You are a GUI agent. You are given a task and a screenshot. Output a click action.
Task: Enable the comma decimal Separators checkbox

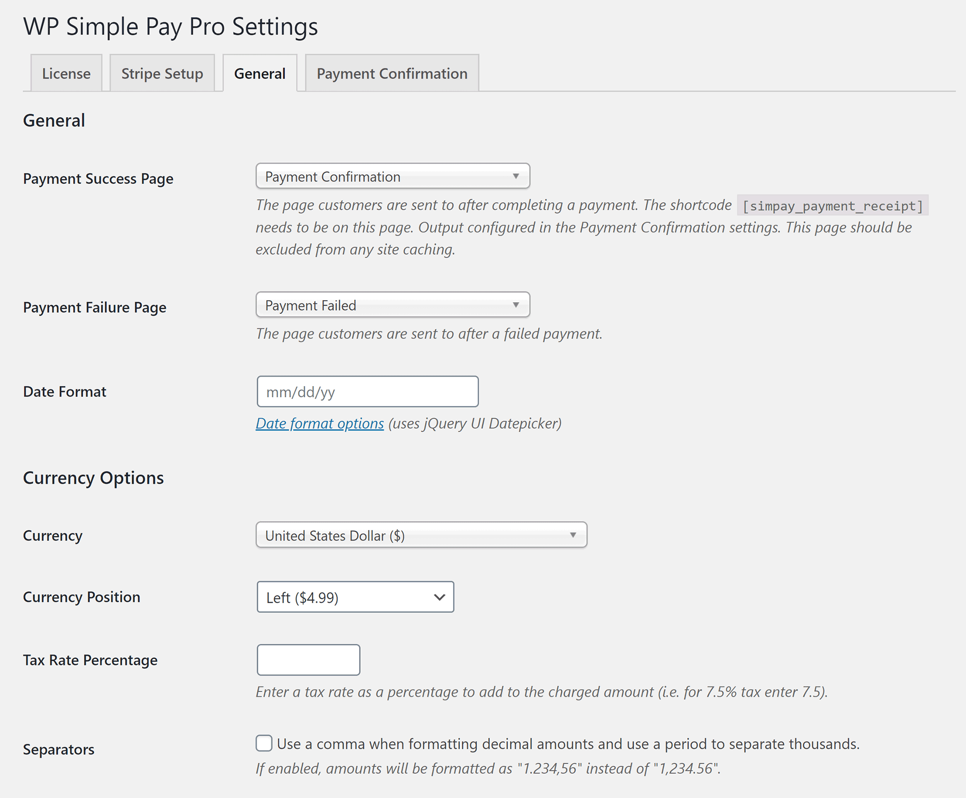click(264, 743)
